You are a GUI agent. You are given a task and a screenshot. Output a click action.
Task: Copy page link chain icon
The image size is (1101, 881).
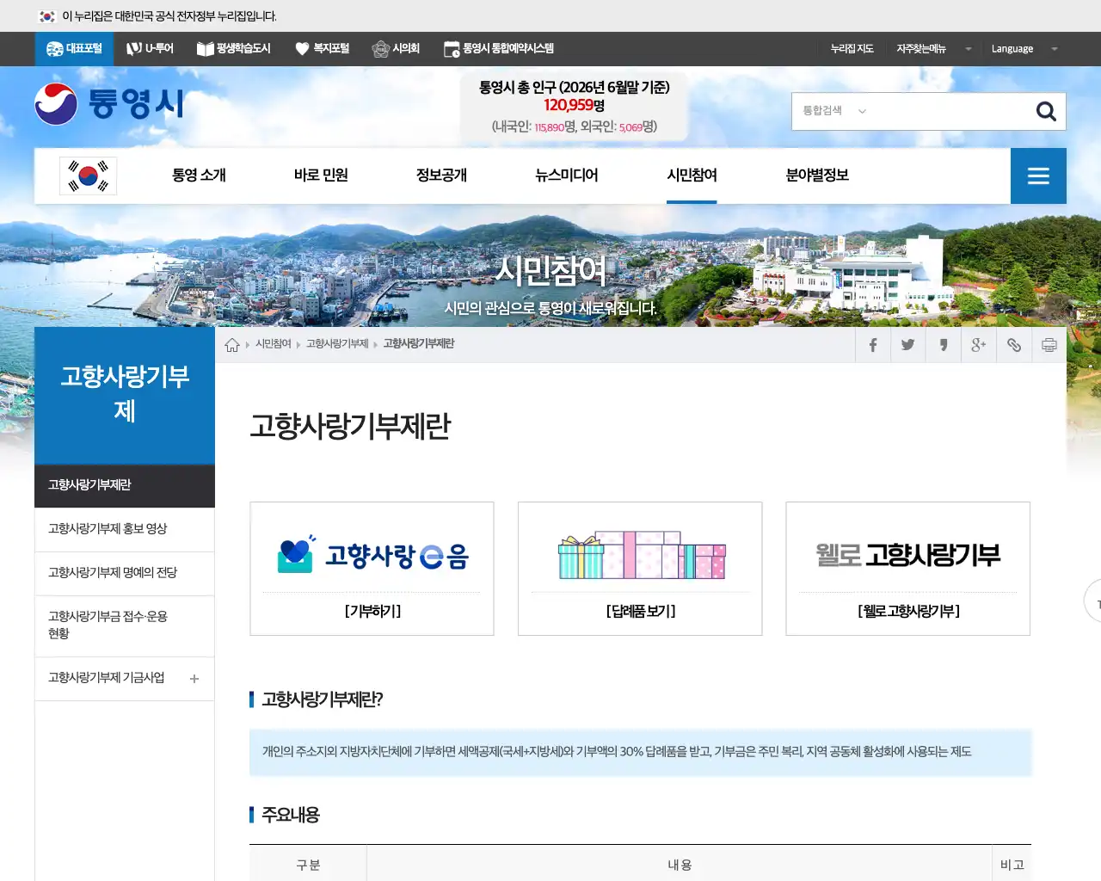(x=1014, y=345)
